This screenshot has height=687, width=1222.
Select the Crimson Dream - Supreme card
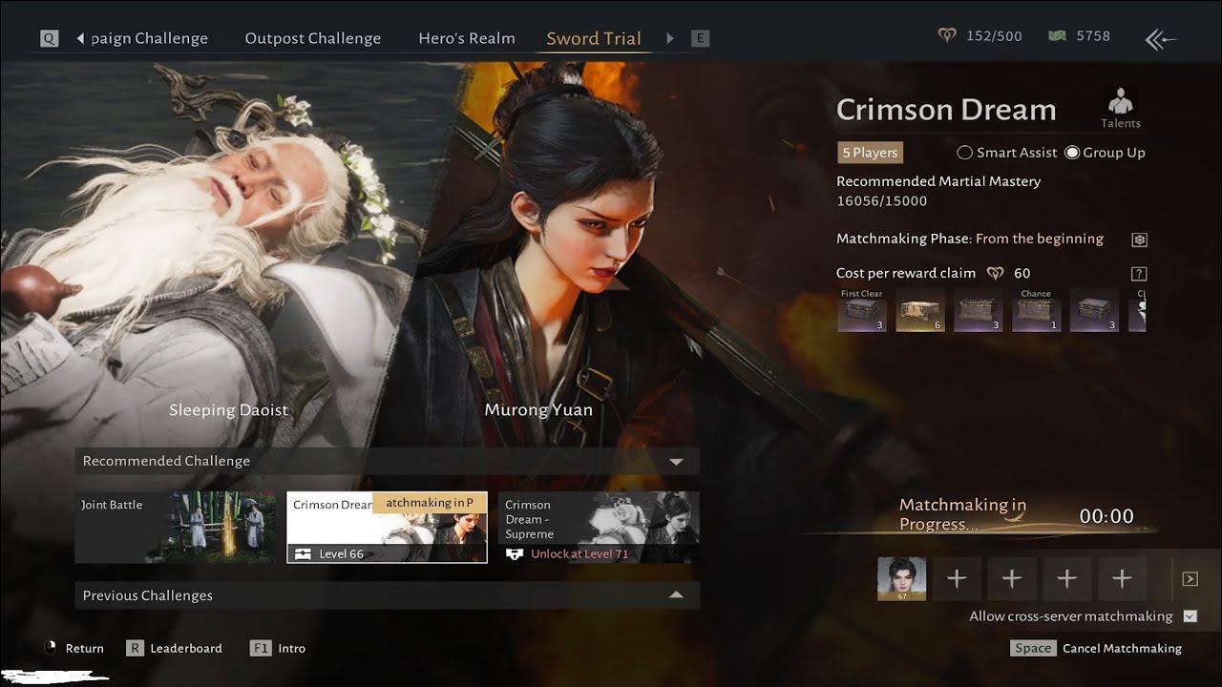coord(599,527)
